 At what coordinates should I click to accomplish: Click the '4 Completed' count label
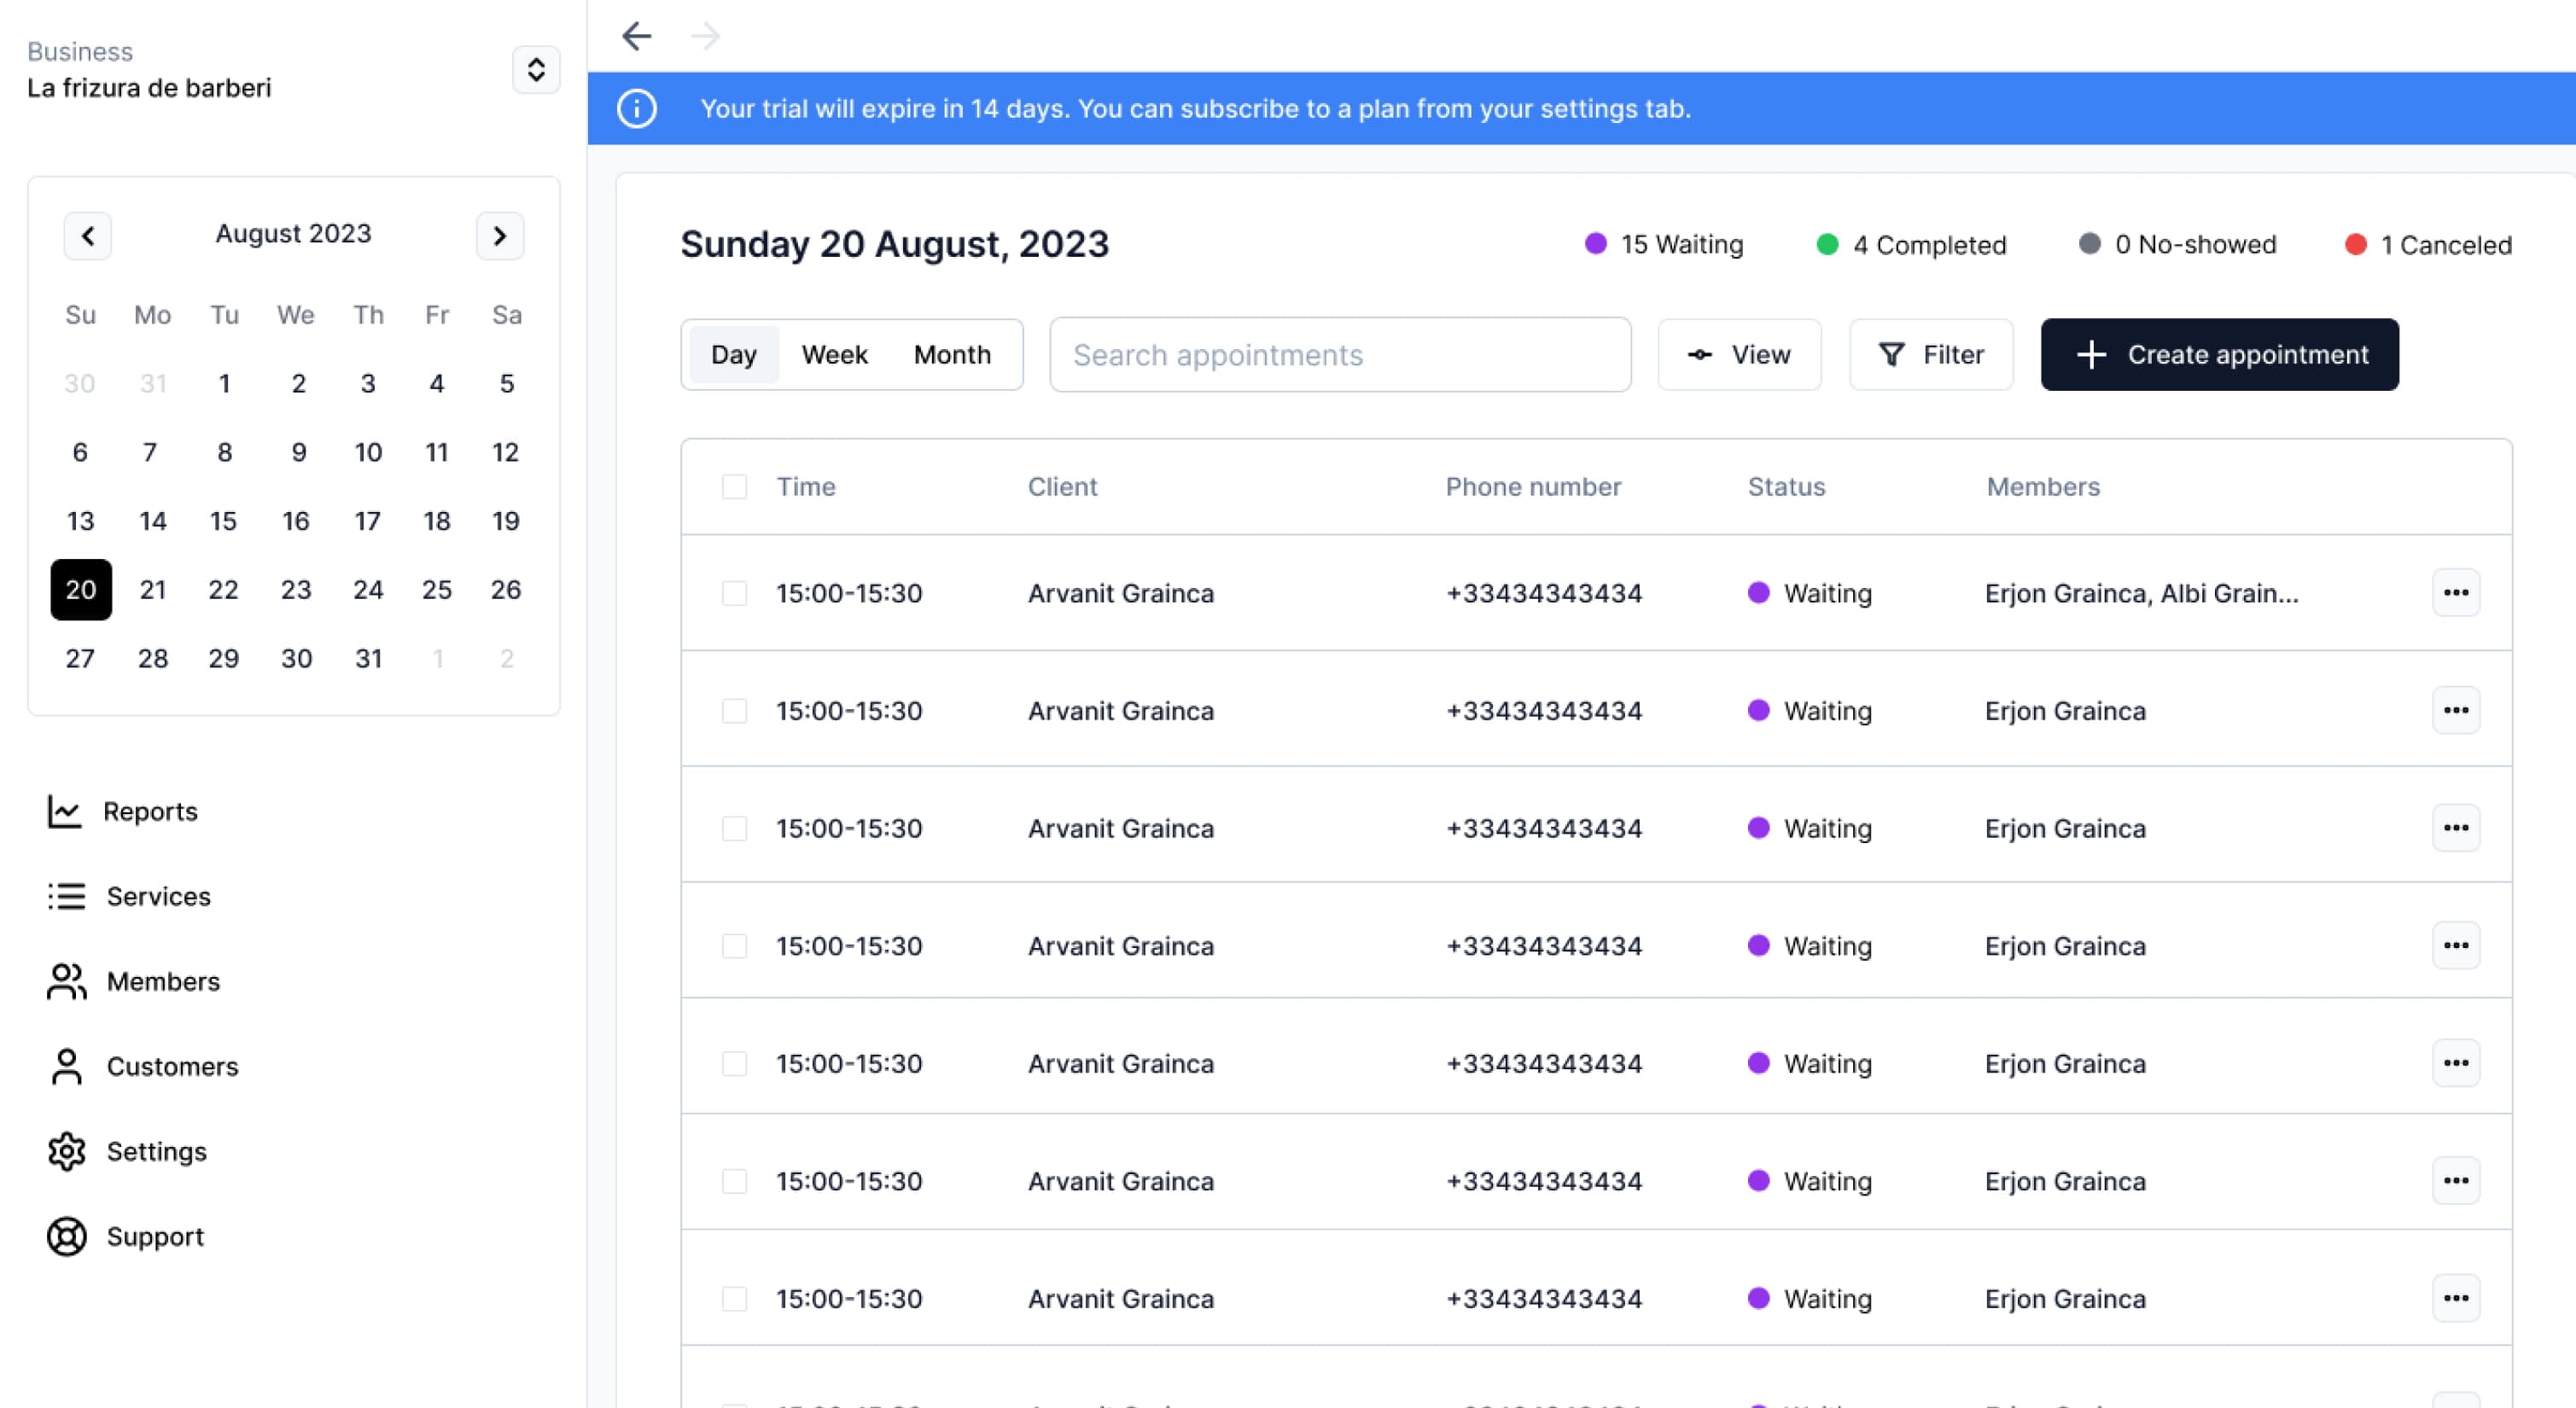coord(1929,244)
